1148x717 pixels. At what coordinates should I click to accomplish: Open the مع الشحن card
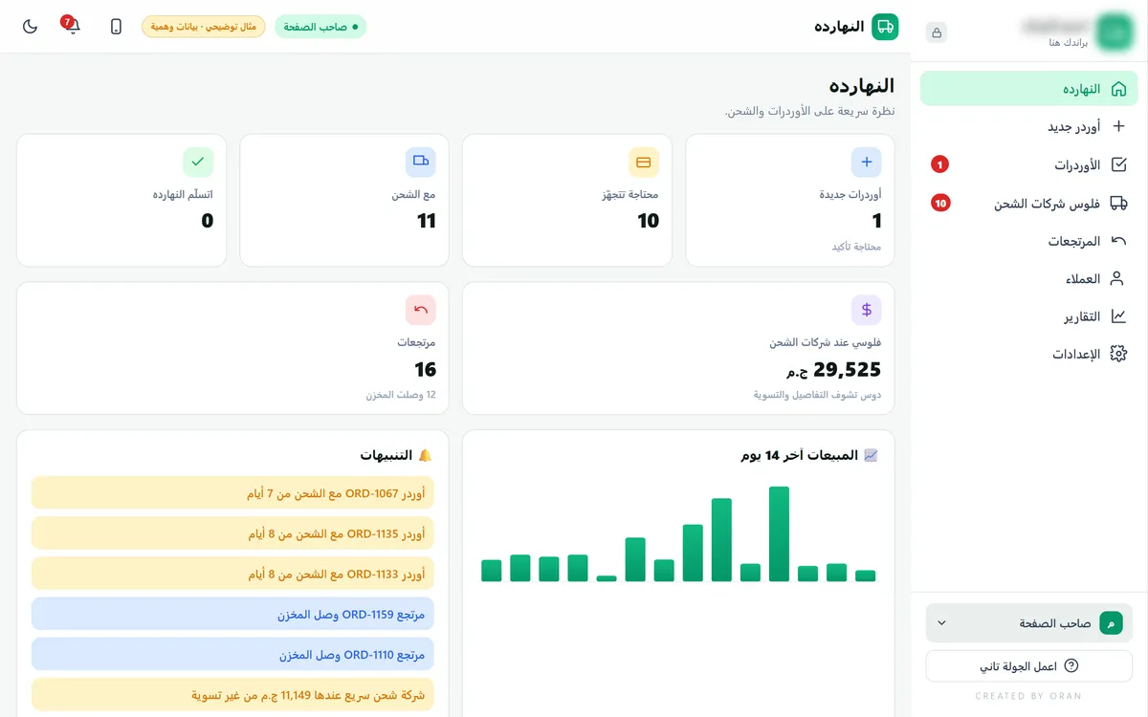point(344,200)
